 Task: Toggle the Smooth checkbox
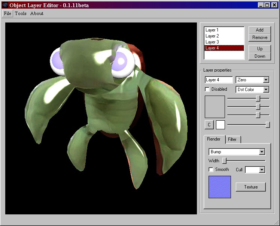[x=211, y=170]
